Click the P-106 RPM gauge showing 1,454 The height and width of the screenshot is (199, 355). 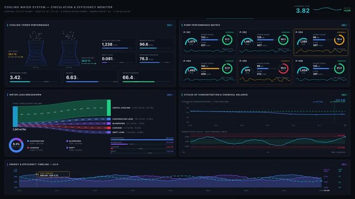(303, 70)
